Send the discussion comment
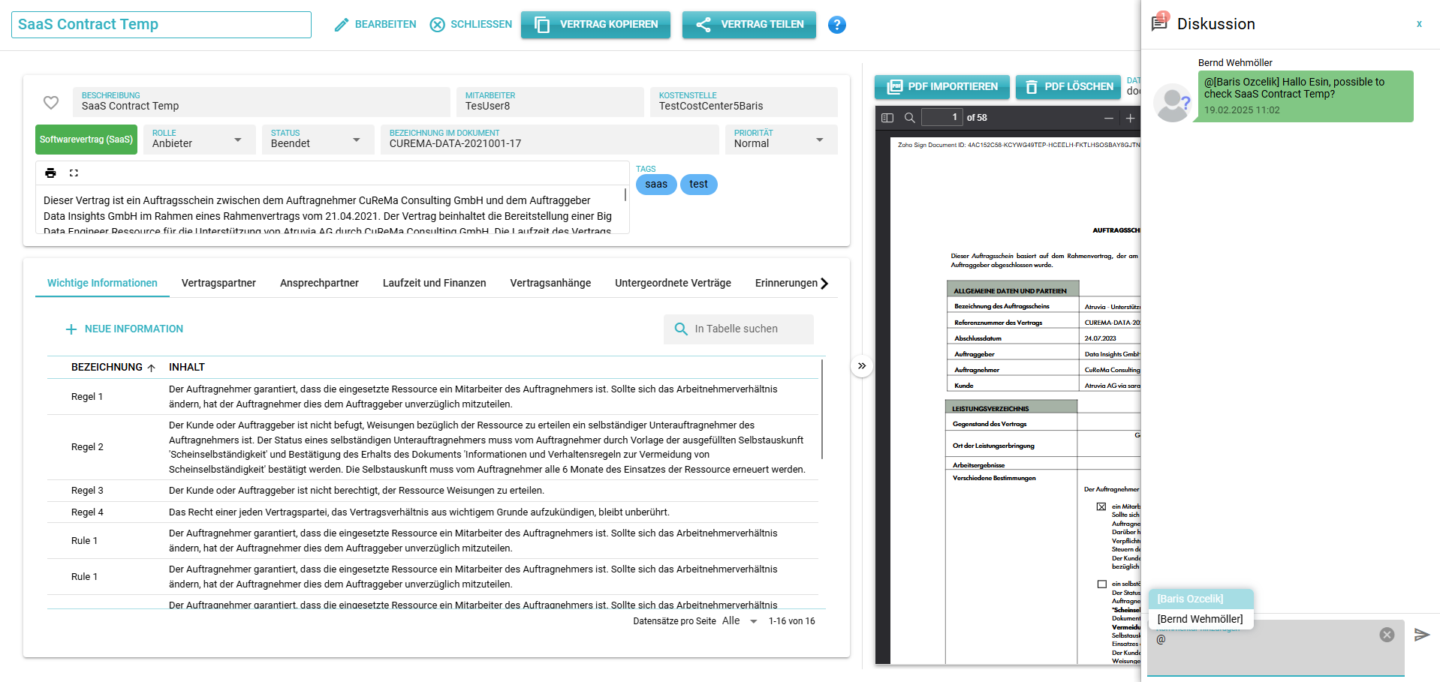The height and width of the screenshot is (682, 1440). [1421, 635]
